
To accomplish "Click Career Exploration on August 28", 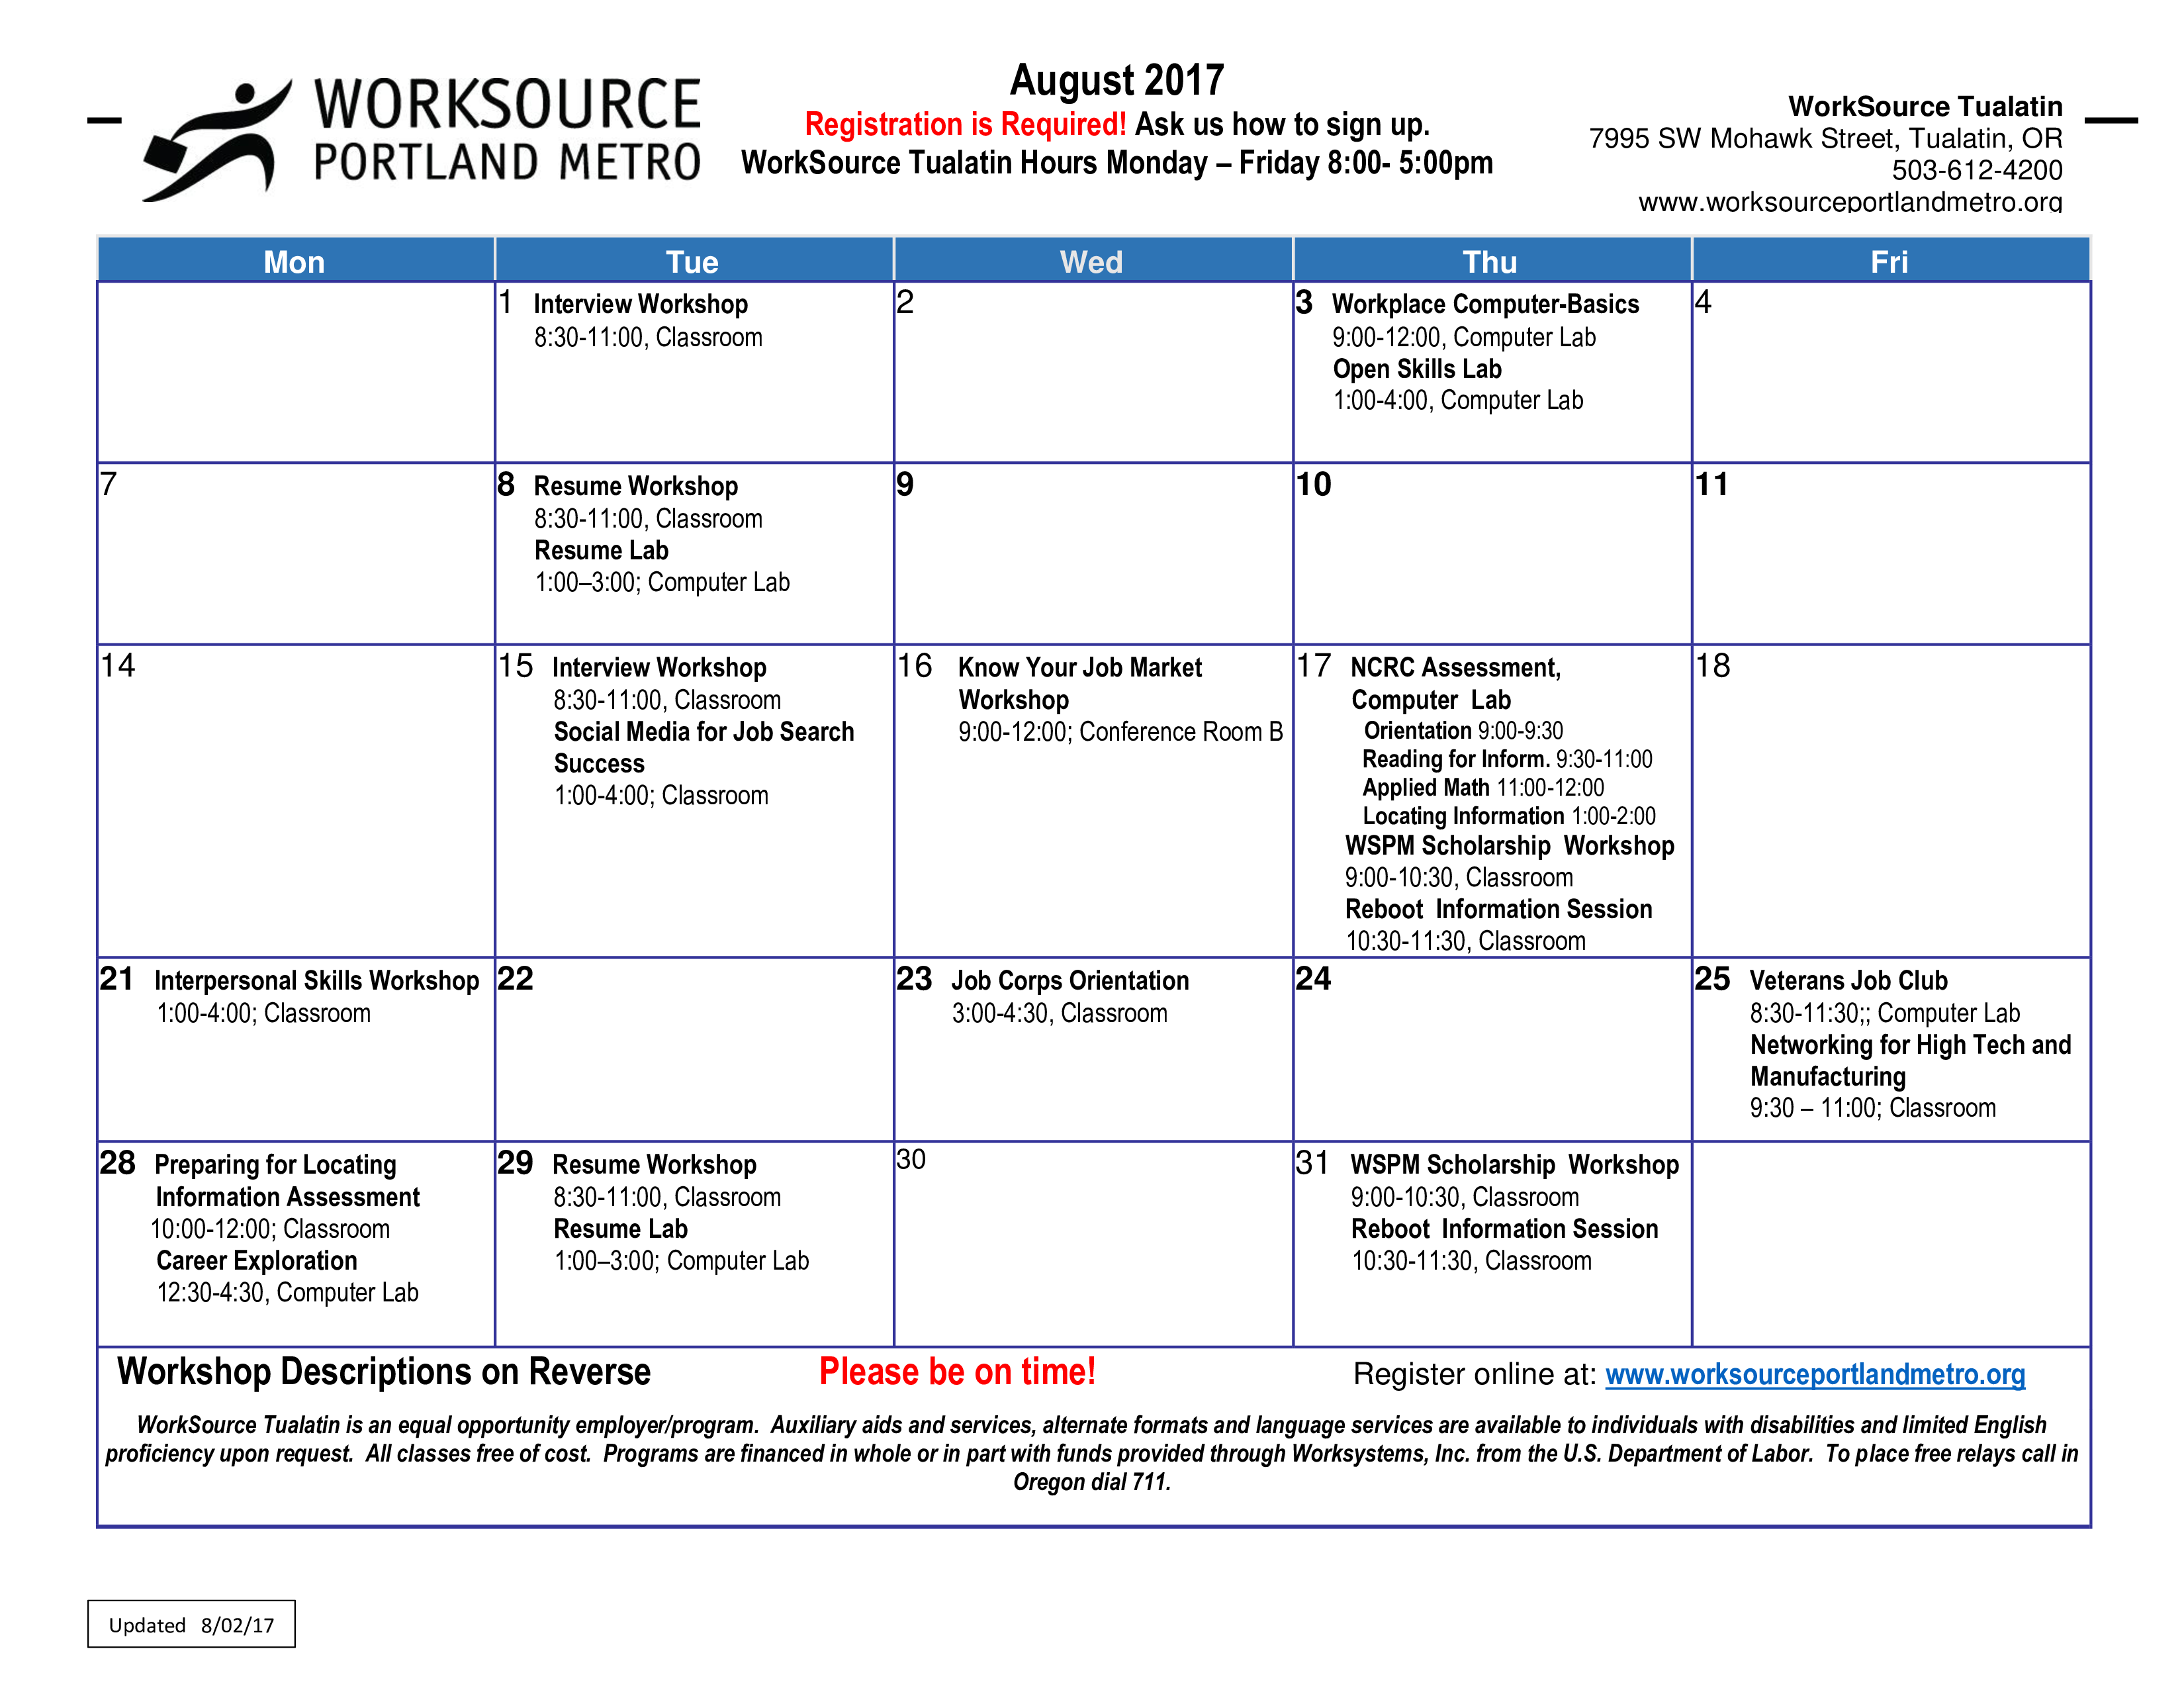I will click(x=256, y=1260).
